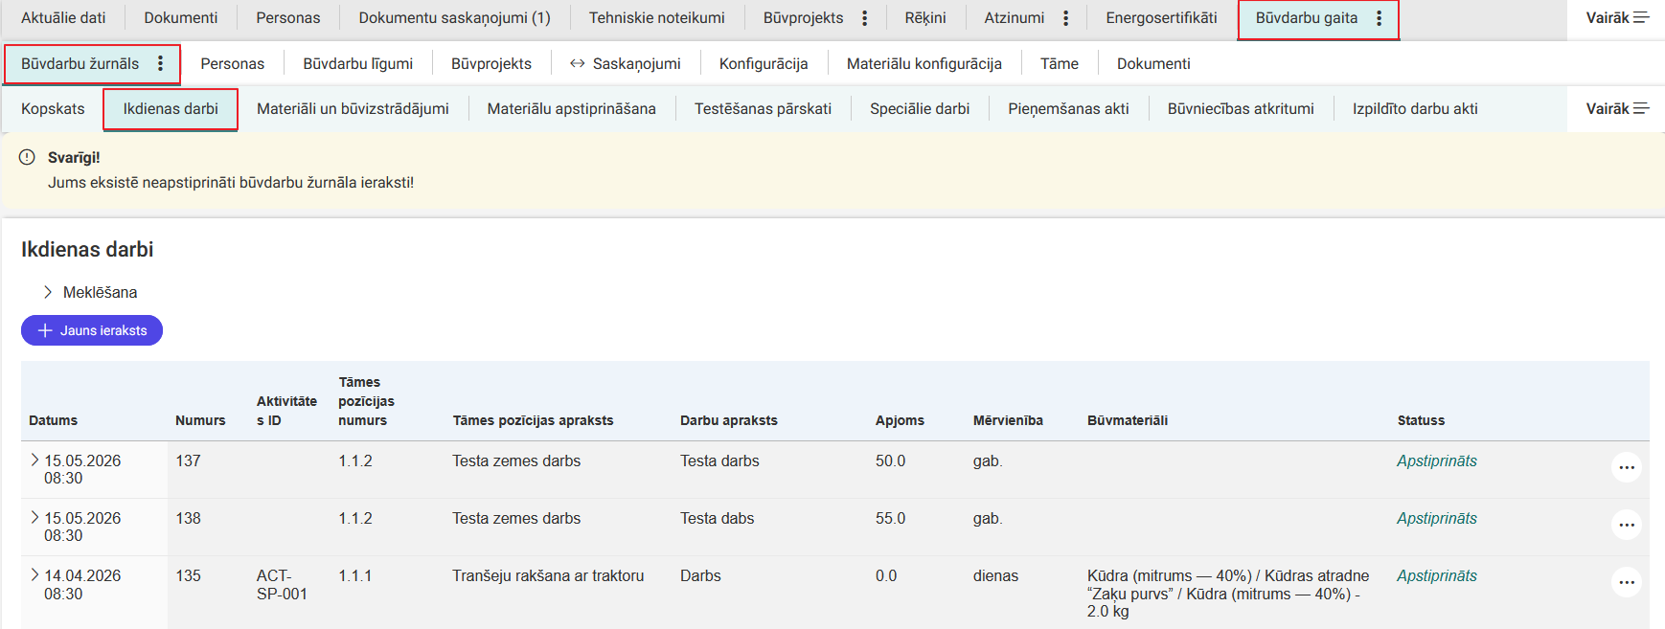Click the Saskaņojumi double-arrow icon
The image size is (1665, 629).
pyautogui.click(x=577, y=63)
